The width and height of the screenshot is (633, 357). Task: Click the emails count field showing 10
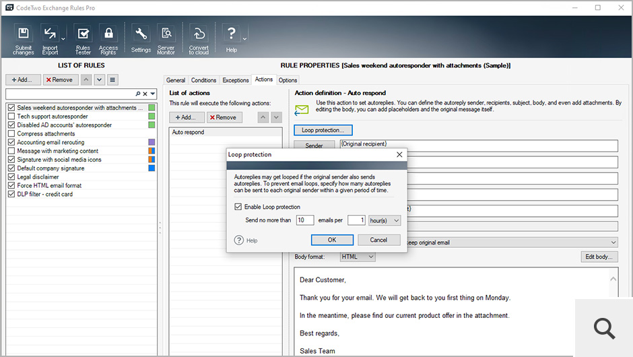point(305,220)
